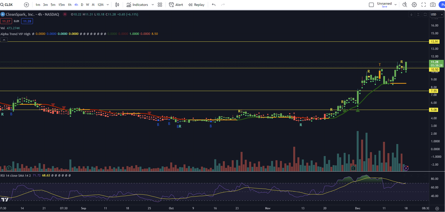
Task: Redo the chart action
Action: 223,5
